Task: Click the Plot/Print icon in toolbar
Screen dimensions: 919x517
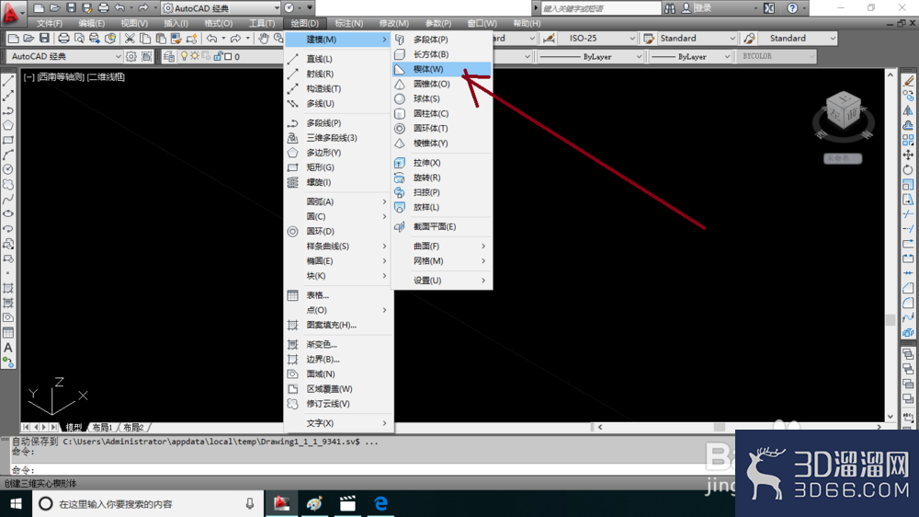Action: [63, 39]
